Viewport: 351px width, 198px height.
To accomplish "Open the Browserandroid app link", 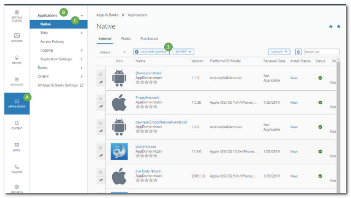I will pyautogui.click(x=148, y=73).
